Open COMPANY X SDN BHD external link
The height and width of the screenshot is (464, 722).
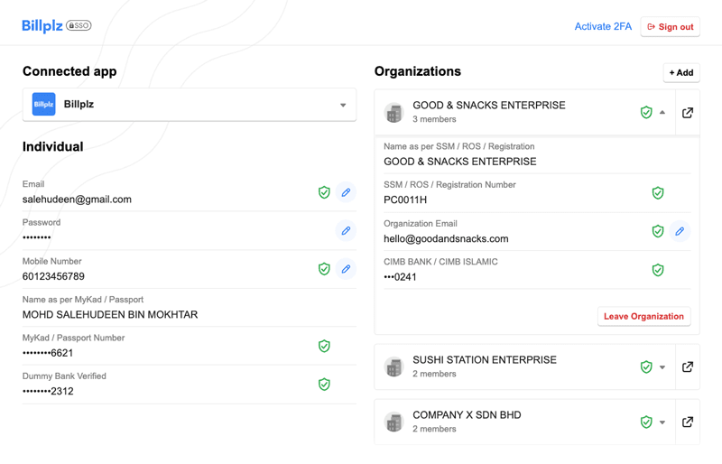point(688,422)
